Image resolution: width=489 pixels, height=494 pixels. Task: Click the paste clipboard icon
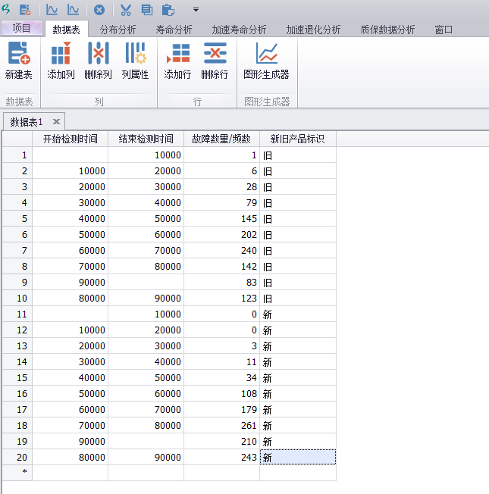(168, 10)
